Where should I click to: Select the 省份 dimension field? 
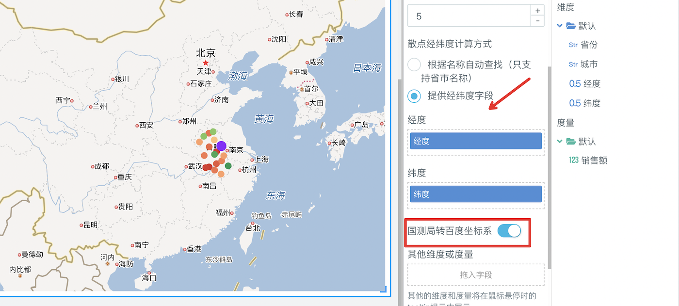(x=589, y=45)
